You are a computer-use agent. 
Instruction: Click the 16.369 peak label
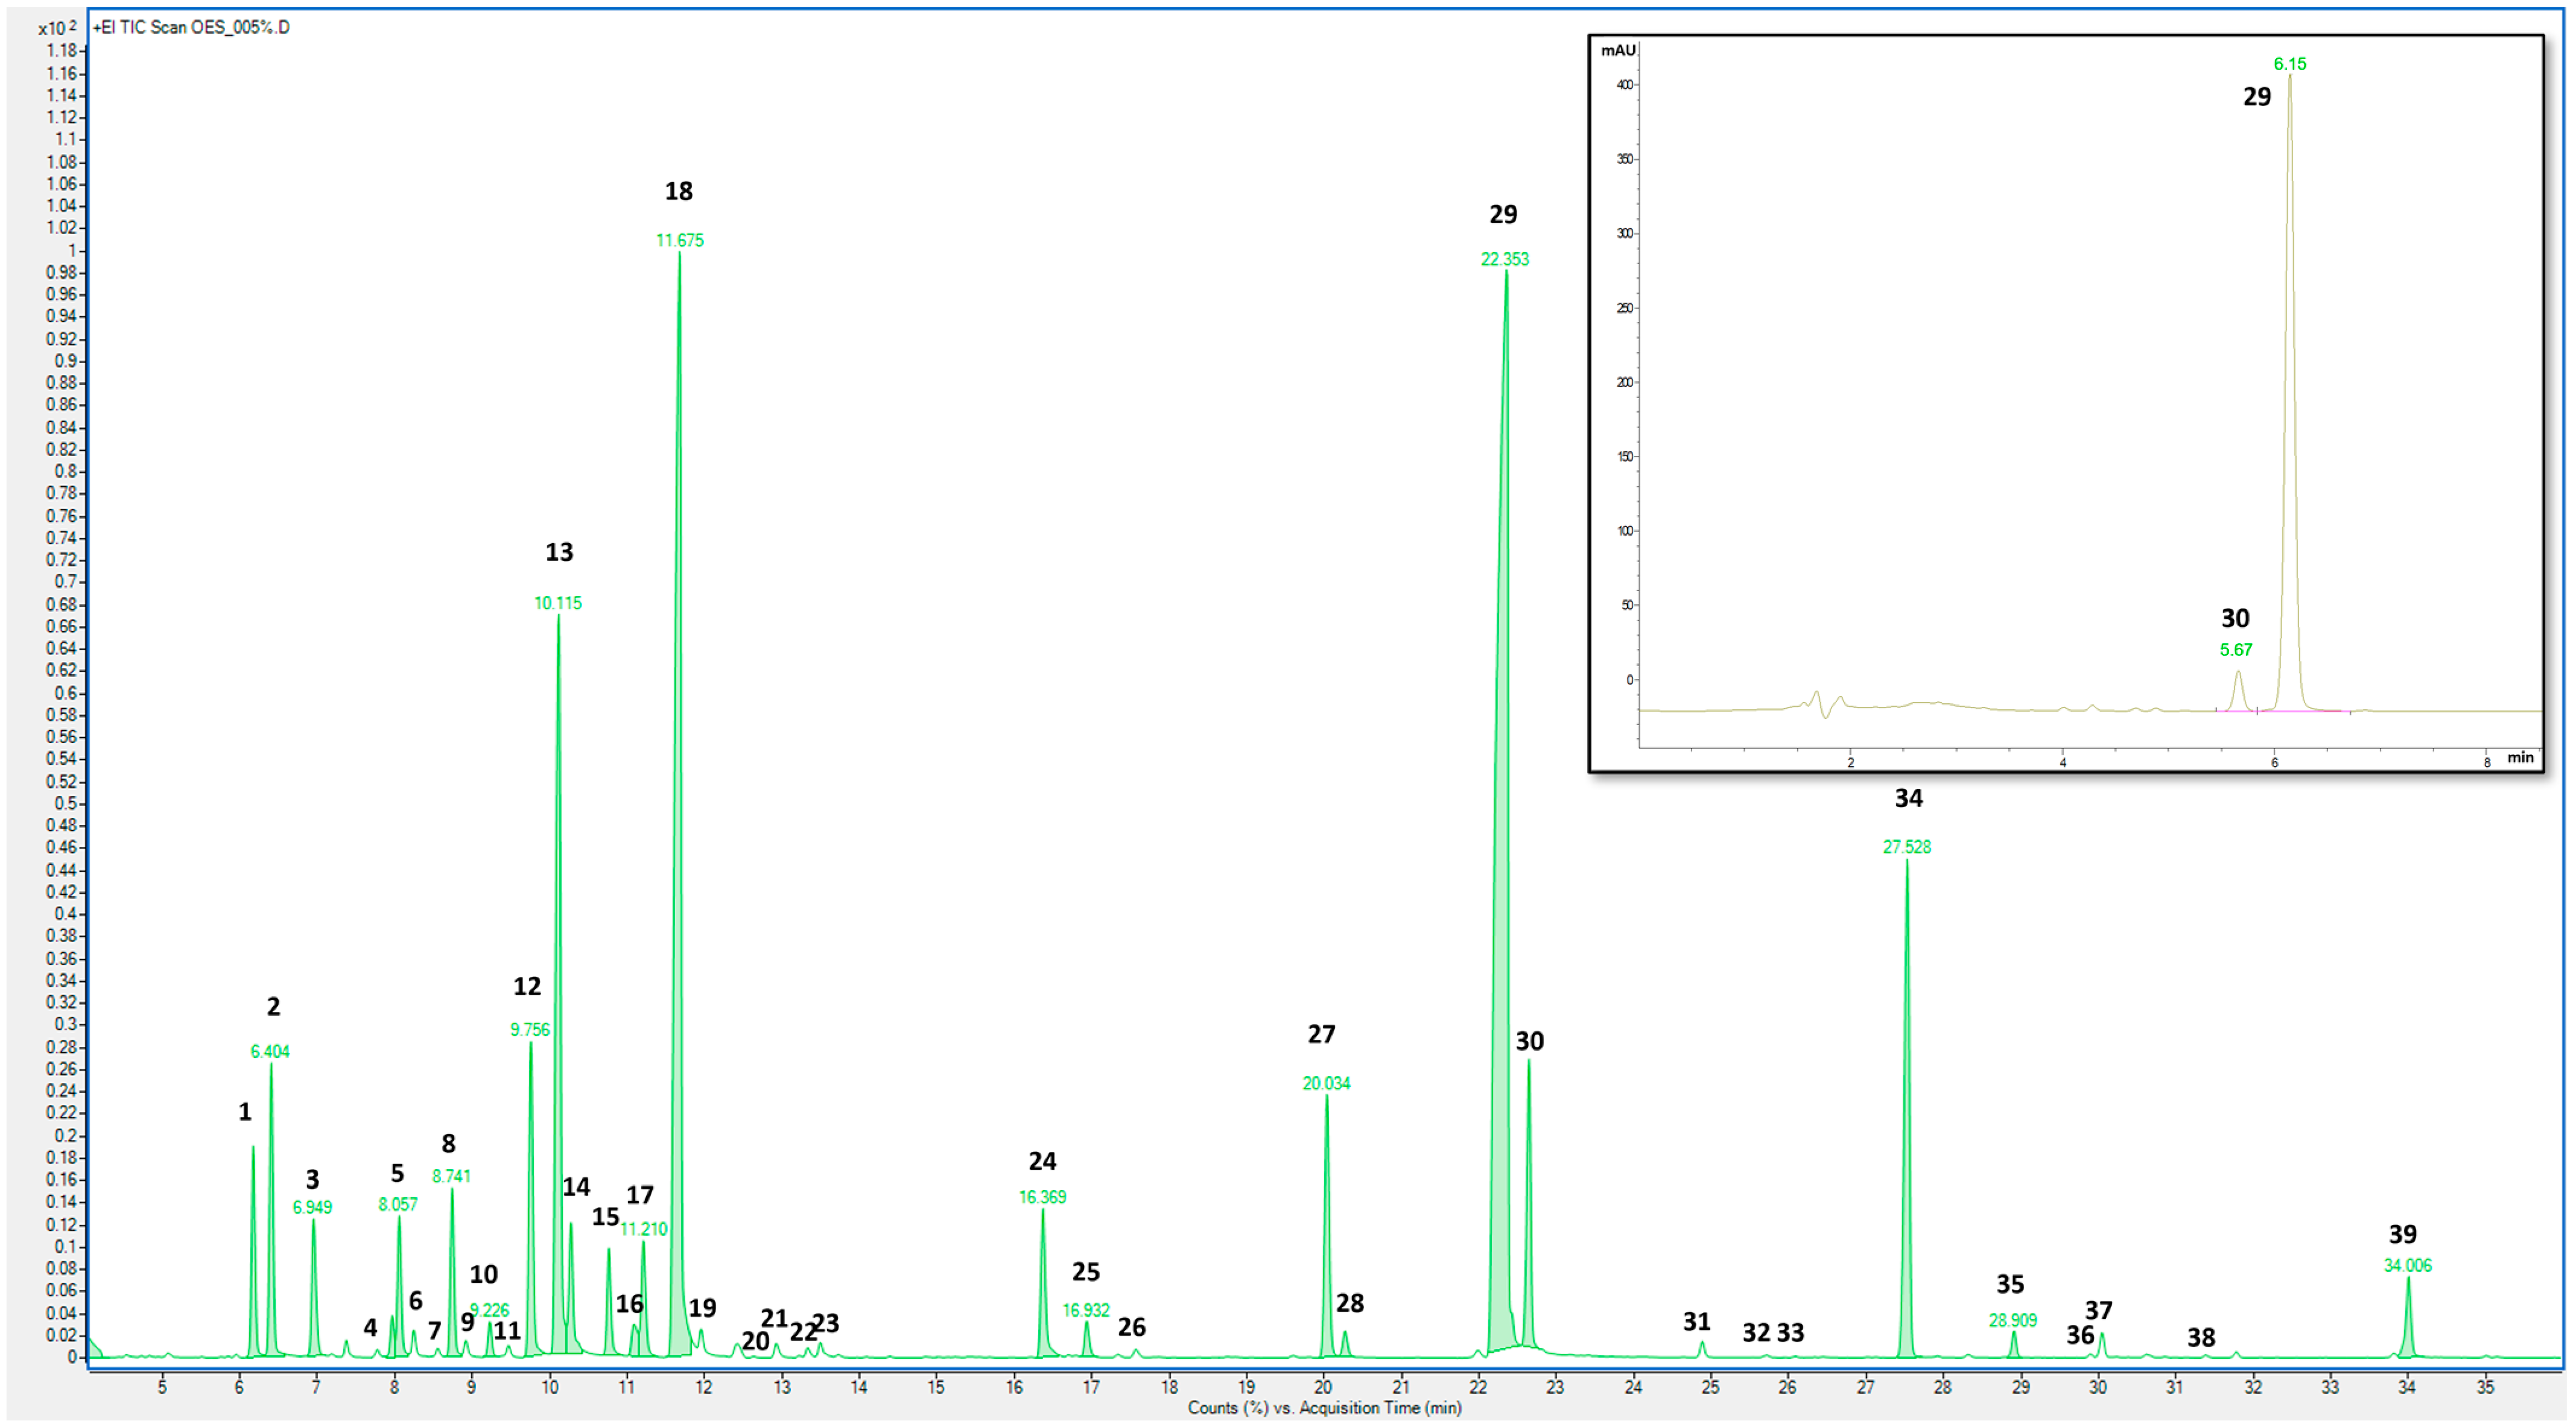(1043, 1197)
